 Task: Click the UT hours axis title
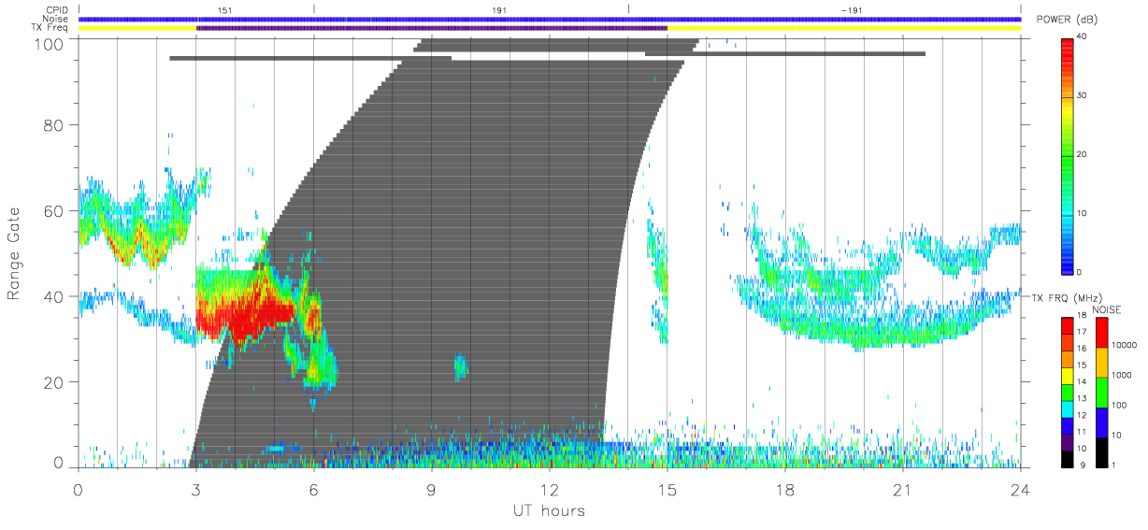(549, 510)
